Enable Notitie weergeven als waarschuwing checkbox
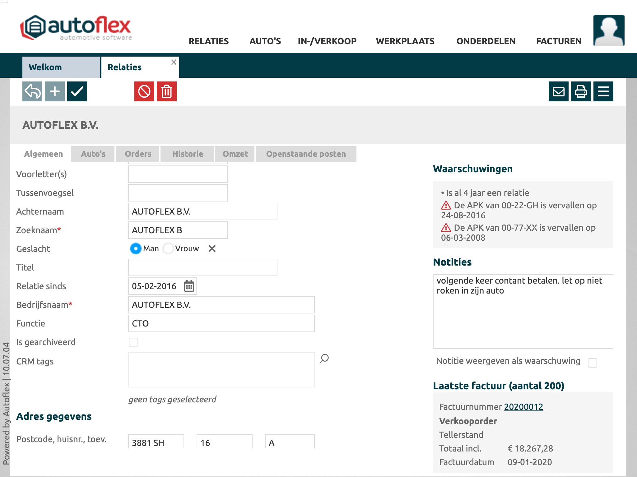 point(593,363)
